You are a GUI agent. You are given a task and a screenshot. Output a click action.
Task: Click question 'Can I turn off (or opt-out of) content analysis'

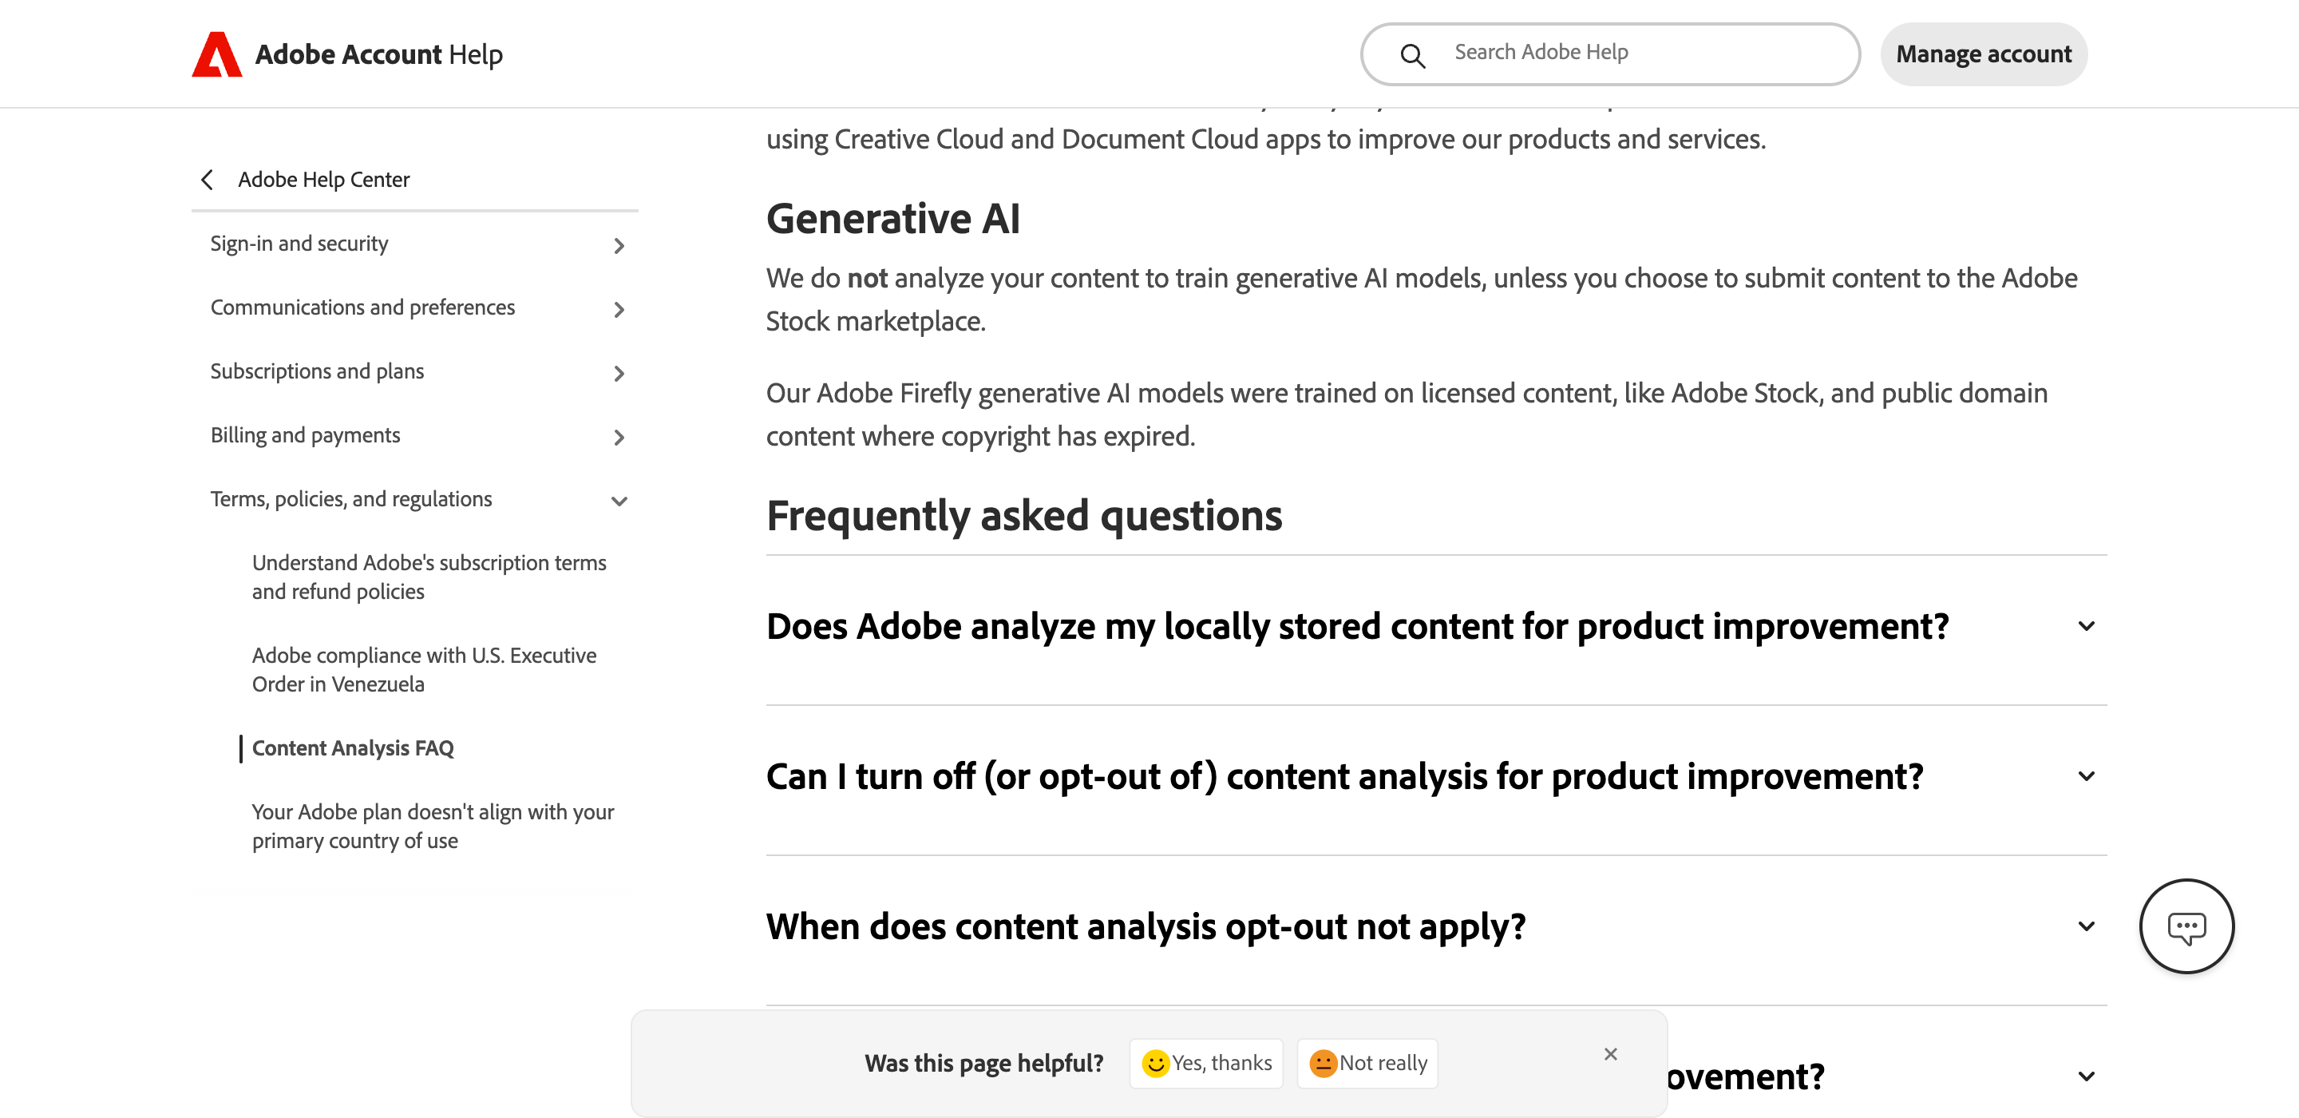click(x=1345, y=777)
